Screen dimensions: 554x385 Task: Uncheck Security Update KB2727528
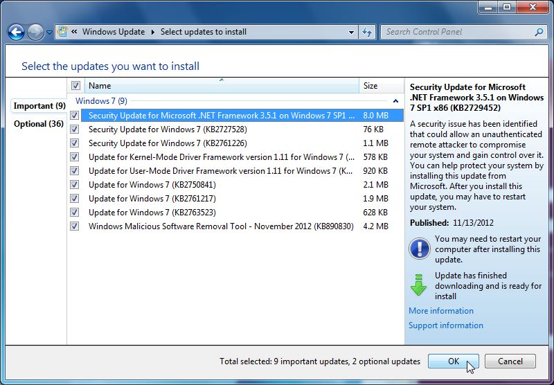coord(75,129)
